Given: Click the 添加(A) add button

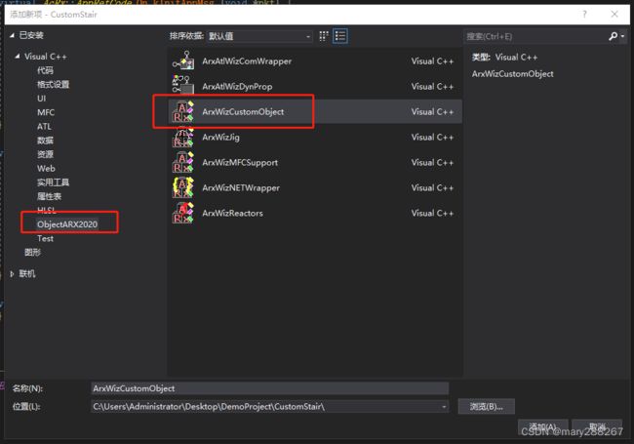Looking at the screenshot, I should click(543, 427).
